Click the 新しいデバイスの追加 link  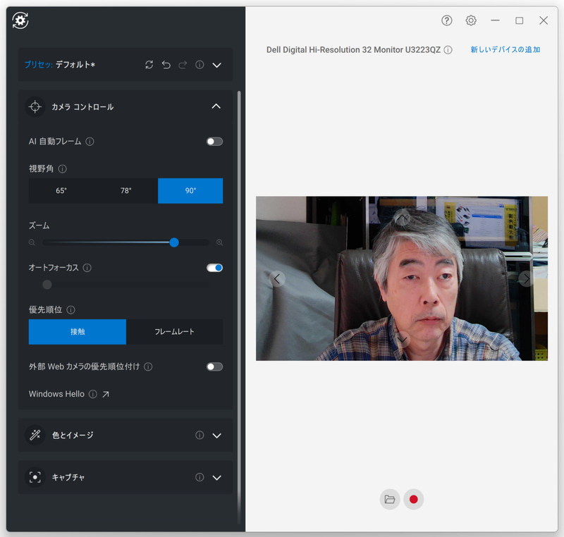505,49
